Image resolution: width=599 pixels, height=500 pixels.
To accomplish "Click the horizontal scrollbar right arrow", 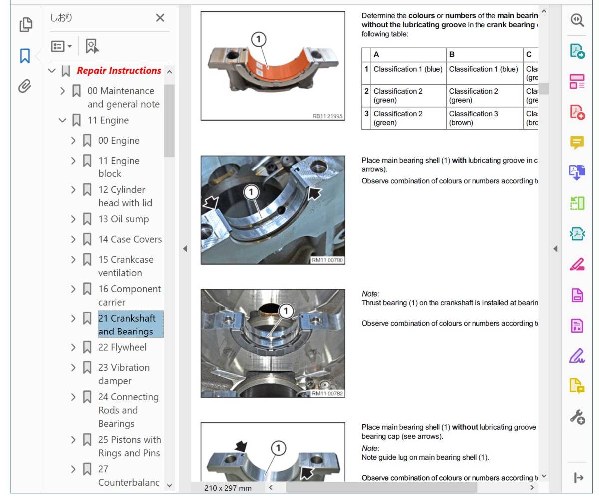I will 532,488.
